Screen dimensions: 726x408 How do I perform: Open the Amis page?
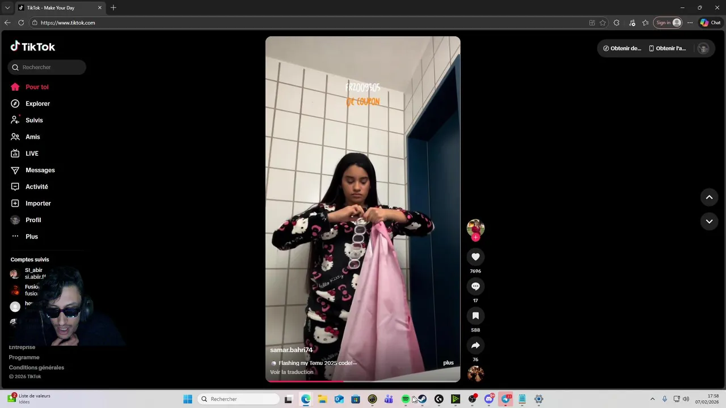pos(26,137)
